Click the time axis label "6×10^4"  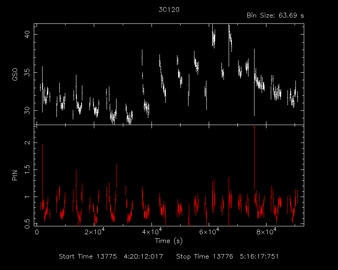(209, 231)
